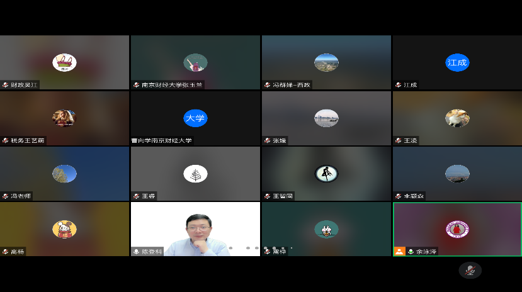The image size is (522, 292).
Task: Click the red university seal avatar
Action: pos(457,229)
